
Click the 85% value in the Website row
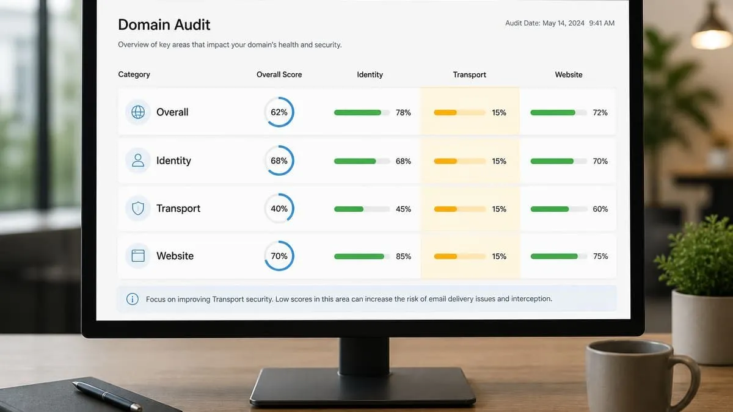403,256
